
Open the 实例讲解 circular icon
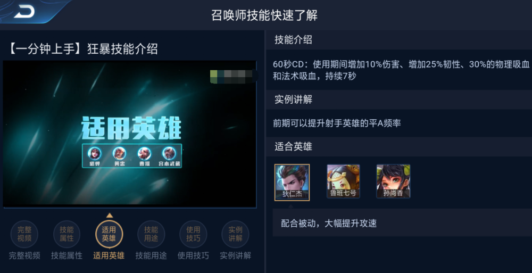[235, 234]
